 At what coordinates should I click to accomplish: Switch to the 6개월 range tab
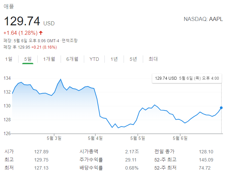72,59
